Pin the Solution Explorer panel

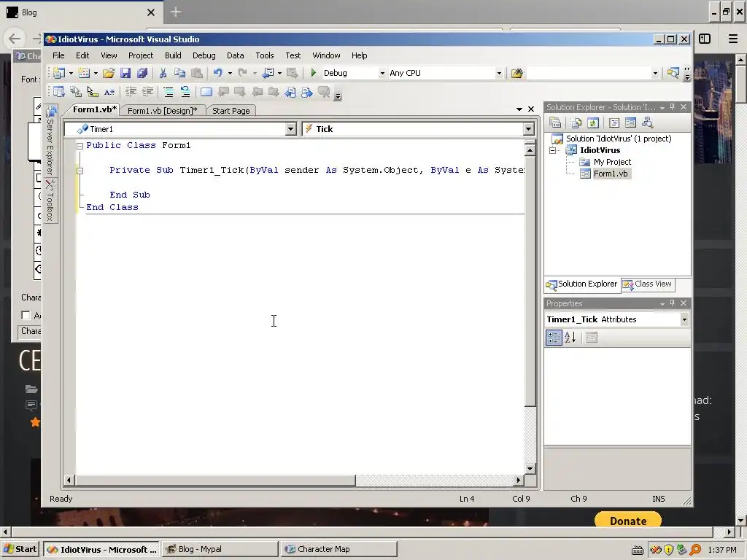pyautogui.click(x=672, y=107)
